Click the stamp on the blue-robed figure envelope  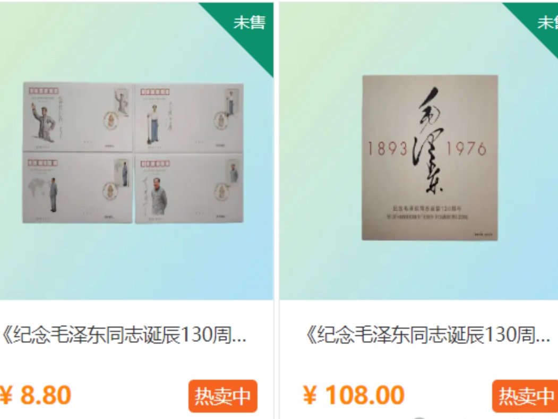click(x=231, y=102)
